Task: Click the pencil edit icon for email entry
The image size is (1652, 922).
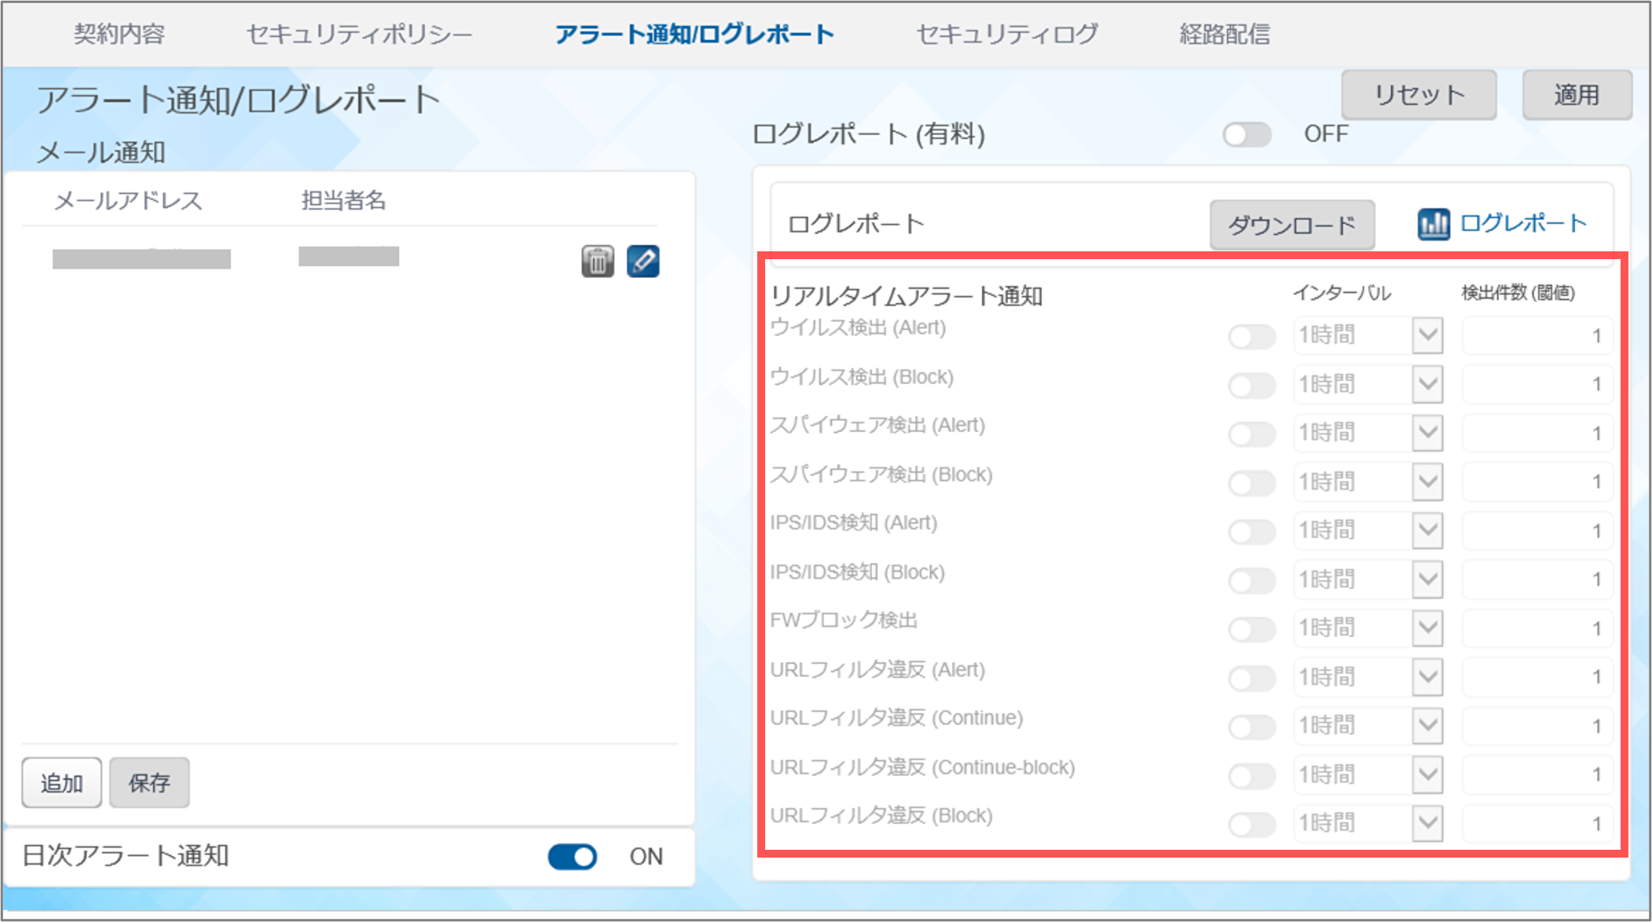Action: (643, 262)
